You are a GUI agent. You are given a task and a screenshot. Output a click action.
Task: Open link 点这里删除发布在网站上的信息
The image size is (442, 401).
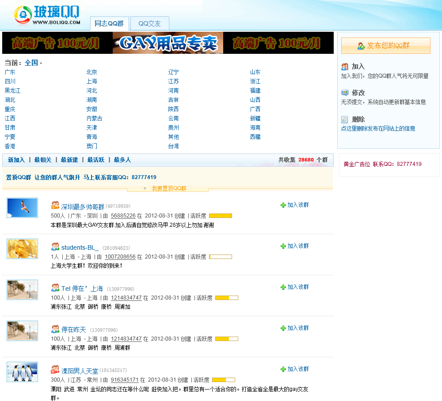coord(378,129)
